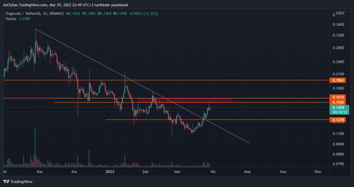Click the +0.0033 (+2.32%) change value
This screenshot has height=187, width=354.
tap(143, 14)
